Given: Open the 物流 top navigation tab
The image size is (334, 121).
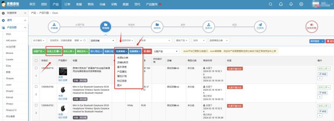Looking at the screenshot, I should [x=91, y=4].
